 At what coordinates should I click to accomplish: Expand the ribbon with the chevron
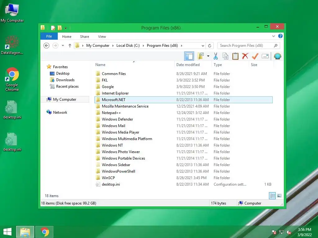point(273,36)
